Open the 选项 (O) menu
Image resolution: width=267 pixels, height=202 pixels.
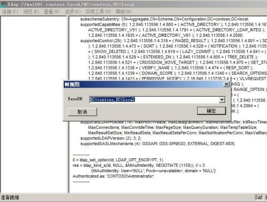click(73, 12)
